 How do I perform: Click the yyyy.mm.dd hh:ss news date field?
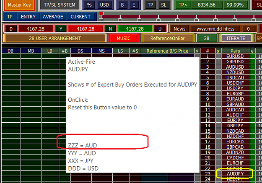215,29
